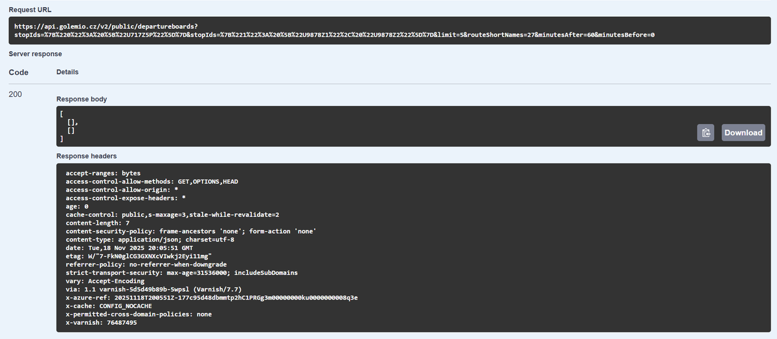Select the 'accept-ranges: bytes' header line
Viewport: 777px width, 339px height.
coord(103,173)
